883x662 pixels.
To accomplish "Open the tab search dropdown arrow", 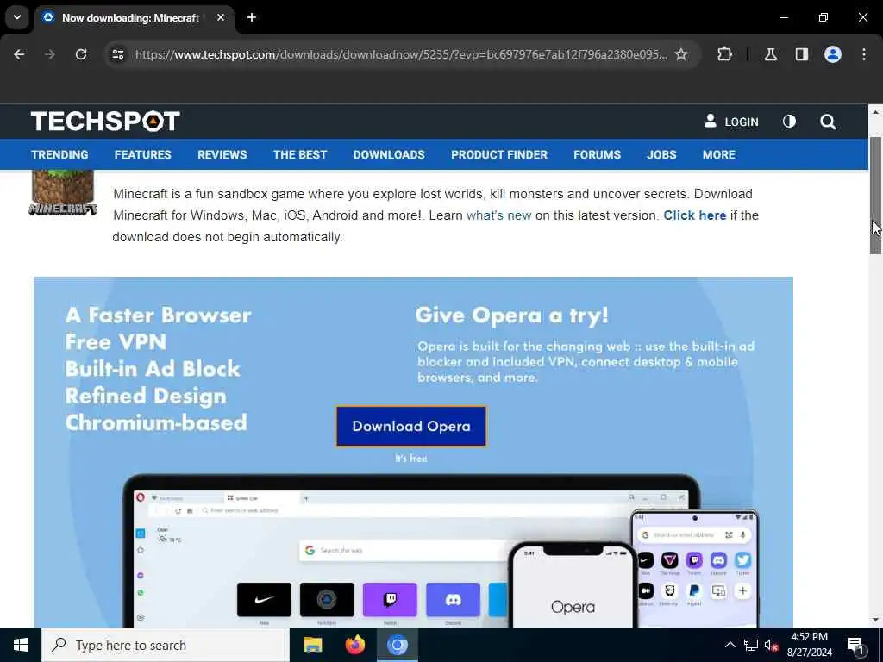I will 17,17.
